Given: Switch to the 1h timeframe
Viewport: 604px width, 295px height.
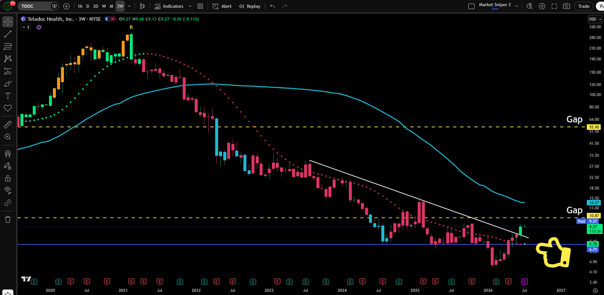Looking at the screenshot, I should tap(80, 6).
